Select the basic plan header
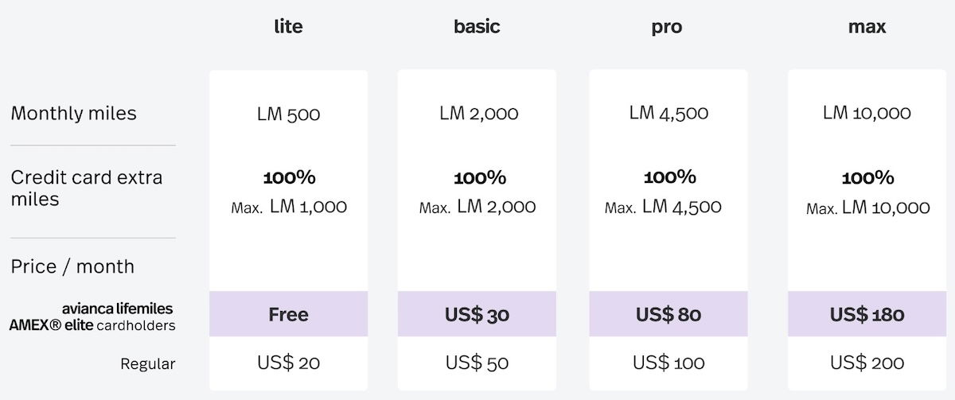Image resolution: width=955 pixels, height=400 pixels. (x=477, y=26)
